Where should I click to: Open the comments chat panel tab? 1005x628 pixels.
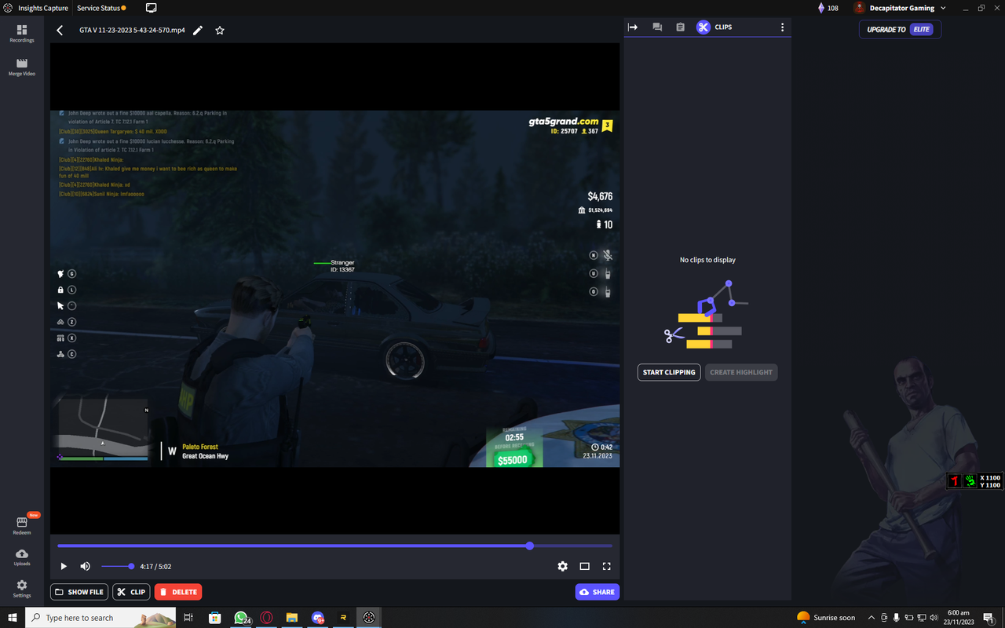[x=657, y=27]
